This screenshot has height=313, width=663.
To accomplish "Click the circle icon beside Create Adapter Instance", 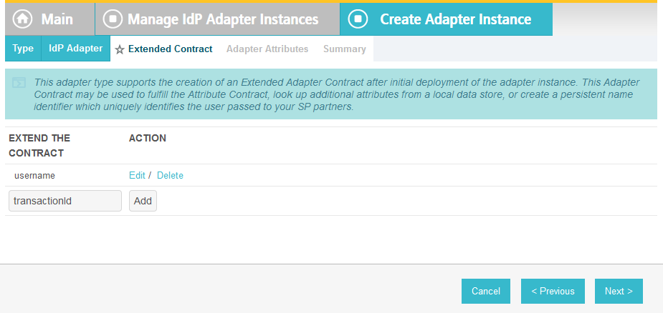I will click(358, 19).
